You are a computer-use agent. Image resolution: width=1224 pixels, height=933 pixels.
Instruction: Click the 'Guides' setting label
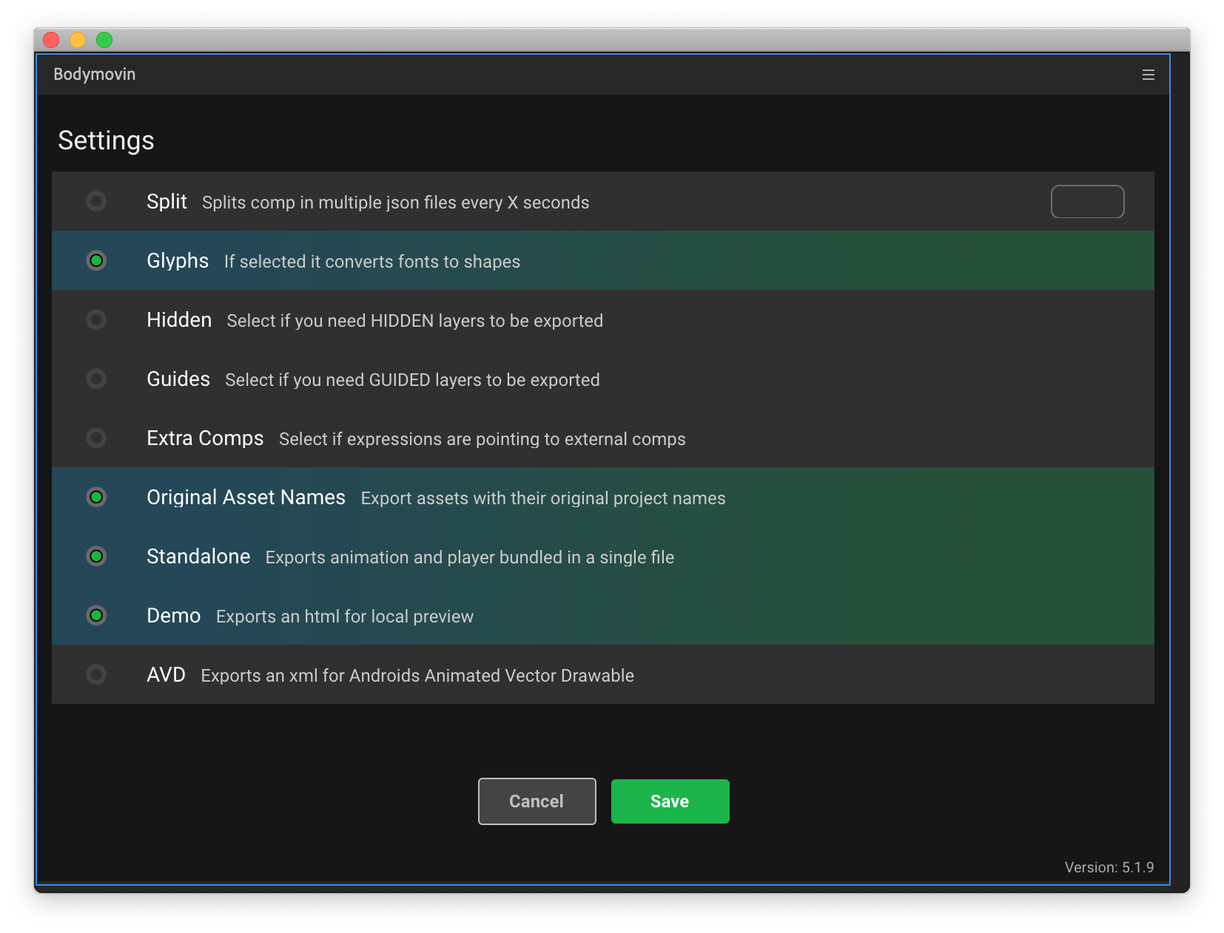pyautogui.click(x=178, y=379)
